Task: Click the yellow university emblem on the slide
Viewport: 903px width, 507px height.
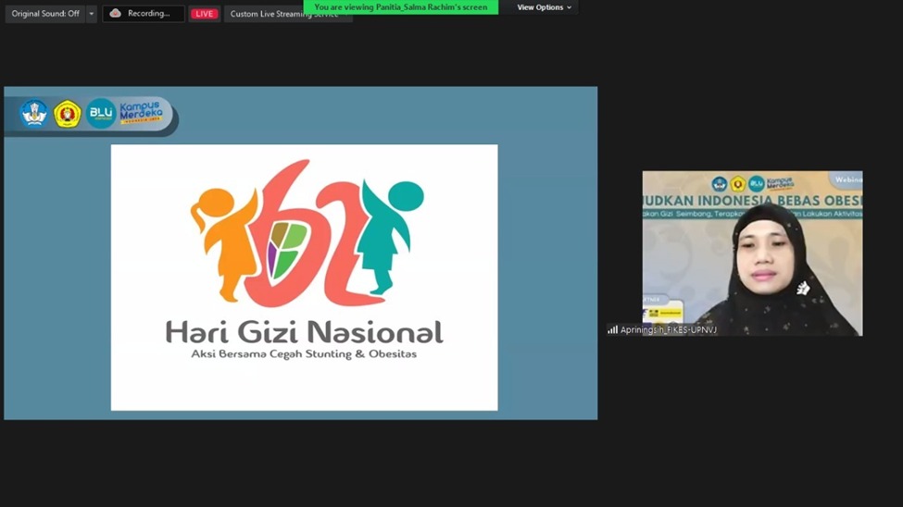Action: click(x=67, y=114)
